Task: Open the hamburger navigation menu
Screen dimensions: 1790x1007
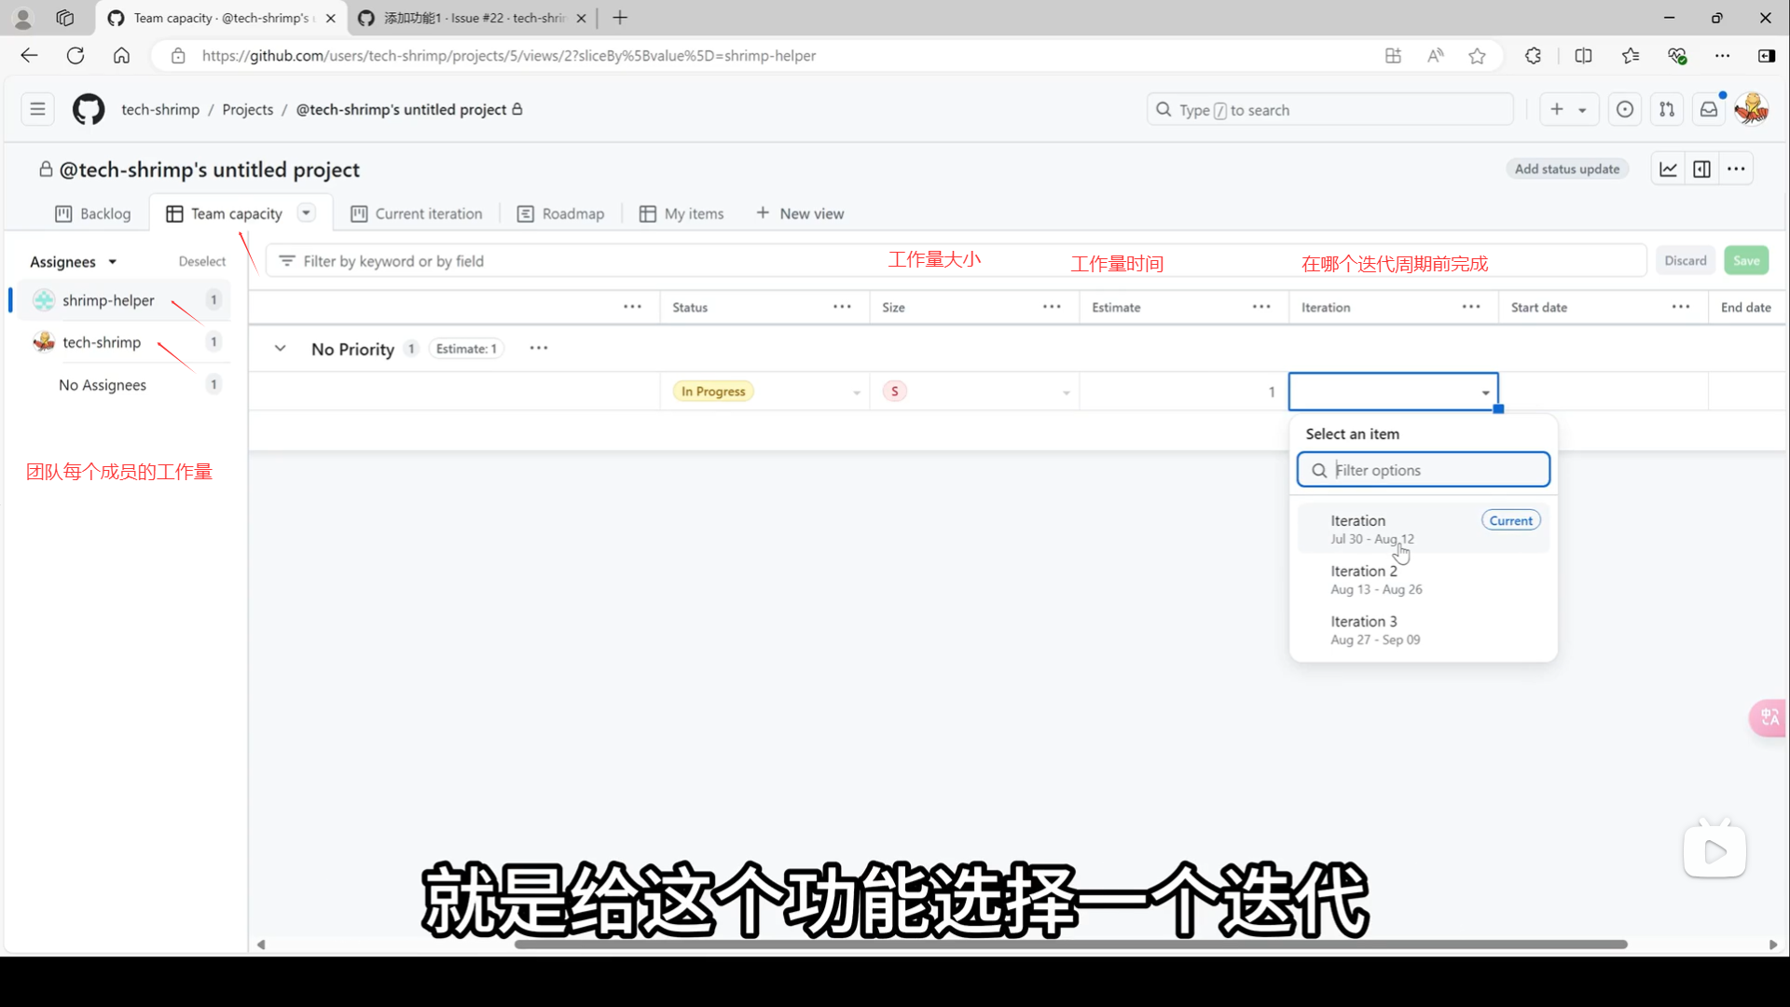Action: (x=37, y=110)
